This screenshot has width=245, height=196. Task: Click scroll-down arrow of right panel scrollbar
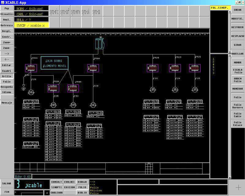click(230, 178)
